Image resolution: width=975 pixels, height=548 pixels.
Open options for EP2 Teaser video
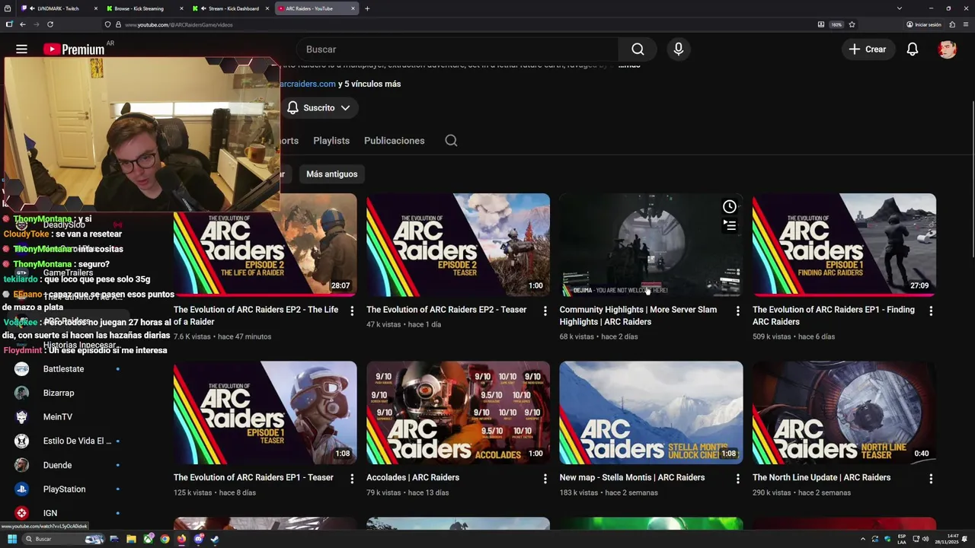click(x=545, y=311)
